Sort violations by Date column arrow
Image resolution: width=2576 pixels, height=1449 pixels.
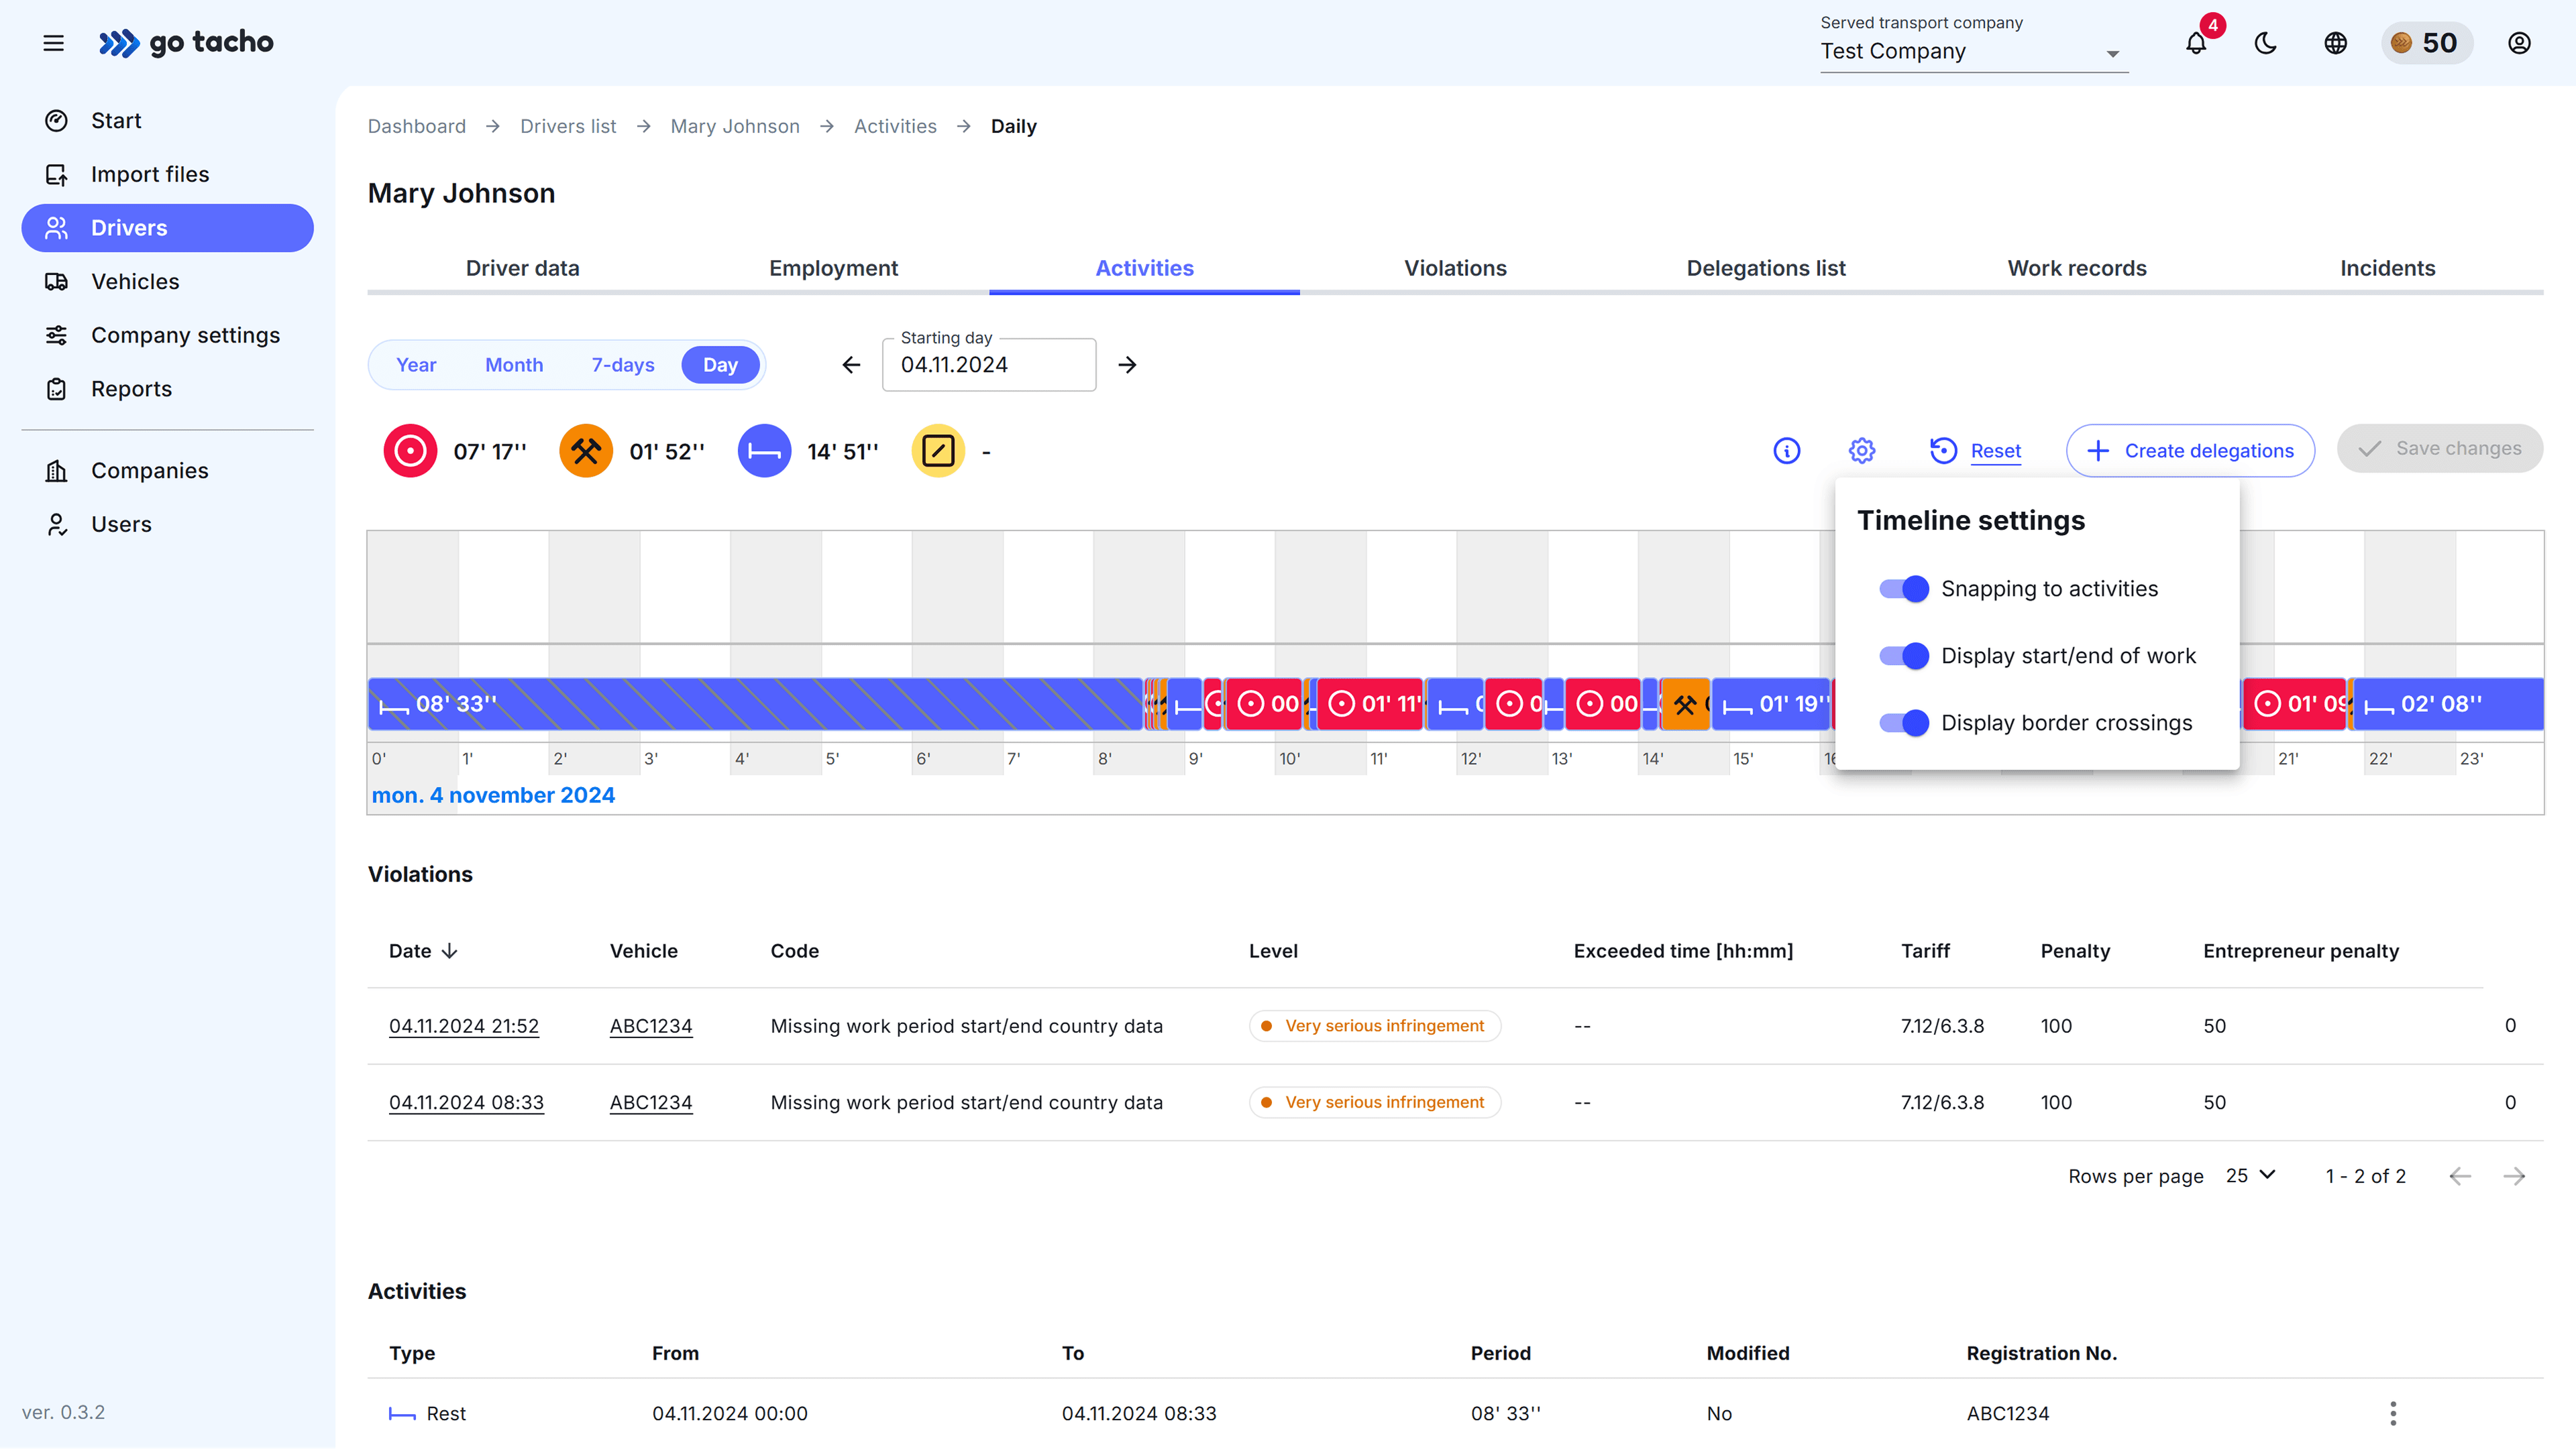tap(450, 950)
